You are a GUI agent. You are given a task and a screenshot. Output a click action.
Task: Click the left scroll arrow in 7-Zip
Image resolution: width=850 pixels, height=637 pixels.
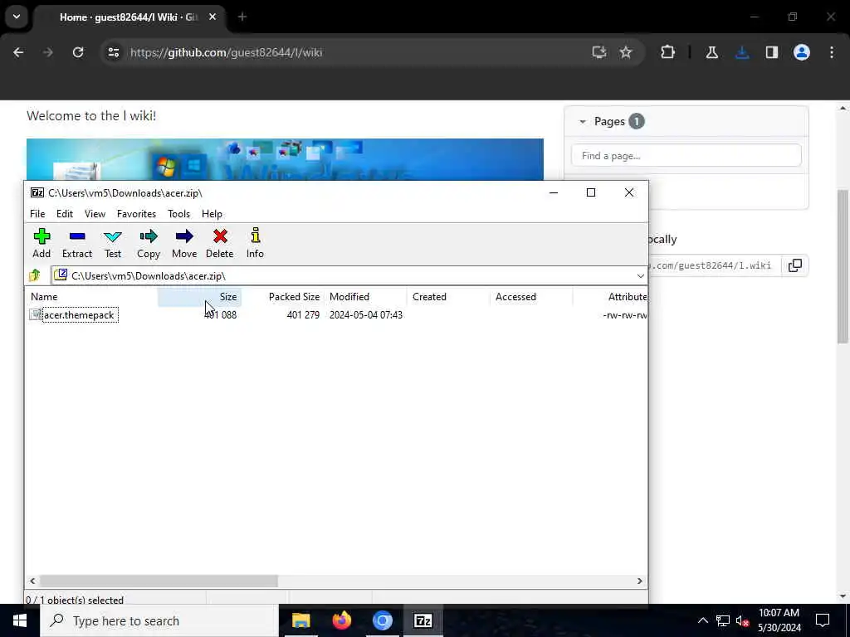32,581
